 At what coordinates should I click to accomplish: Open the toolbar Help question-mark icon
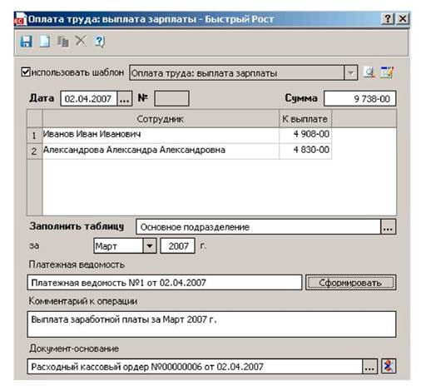tap(99, 42)
